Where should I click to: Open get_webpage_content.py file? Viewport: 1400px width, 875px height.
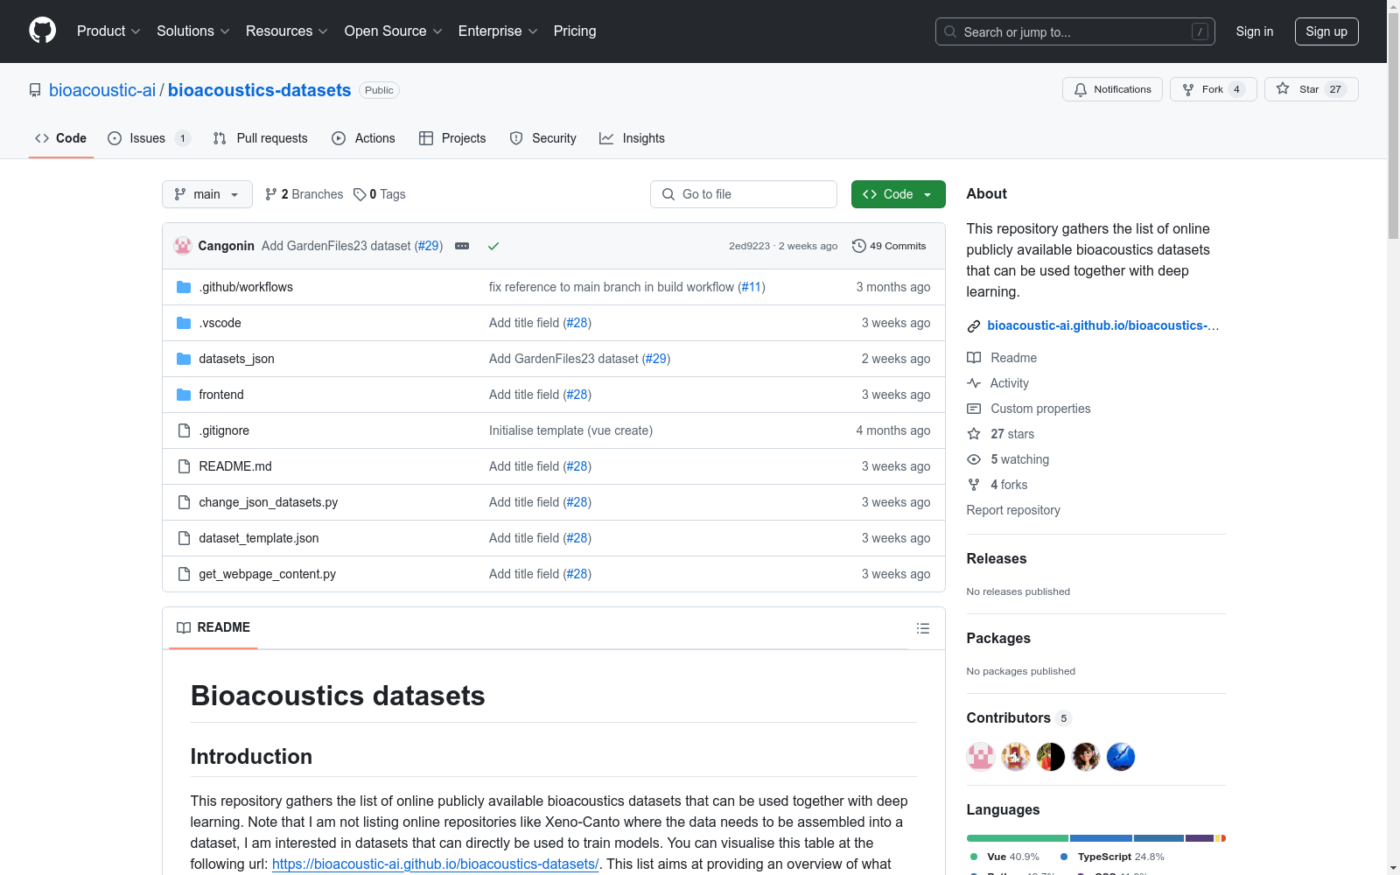[x=267, y=574]
